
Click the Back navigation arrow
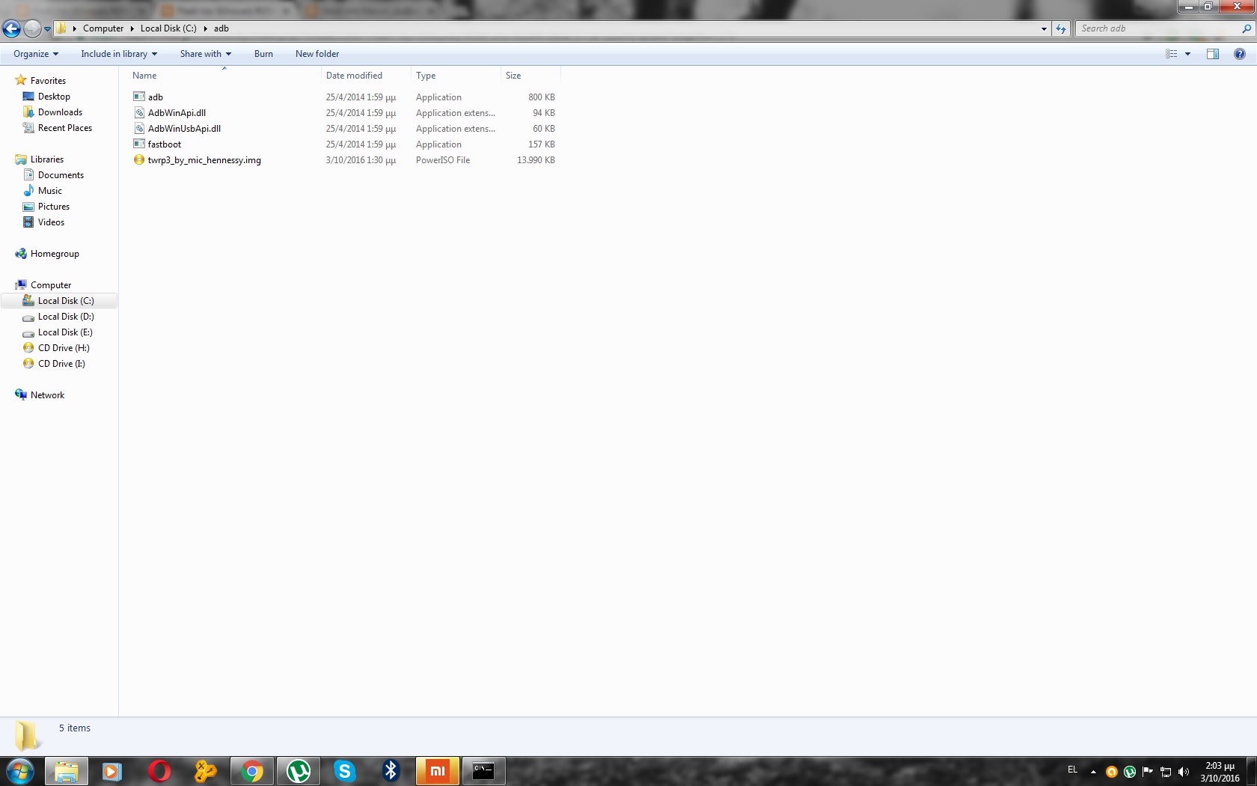coord(11,28)
